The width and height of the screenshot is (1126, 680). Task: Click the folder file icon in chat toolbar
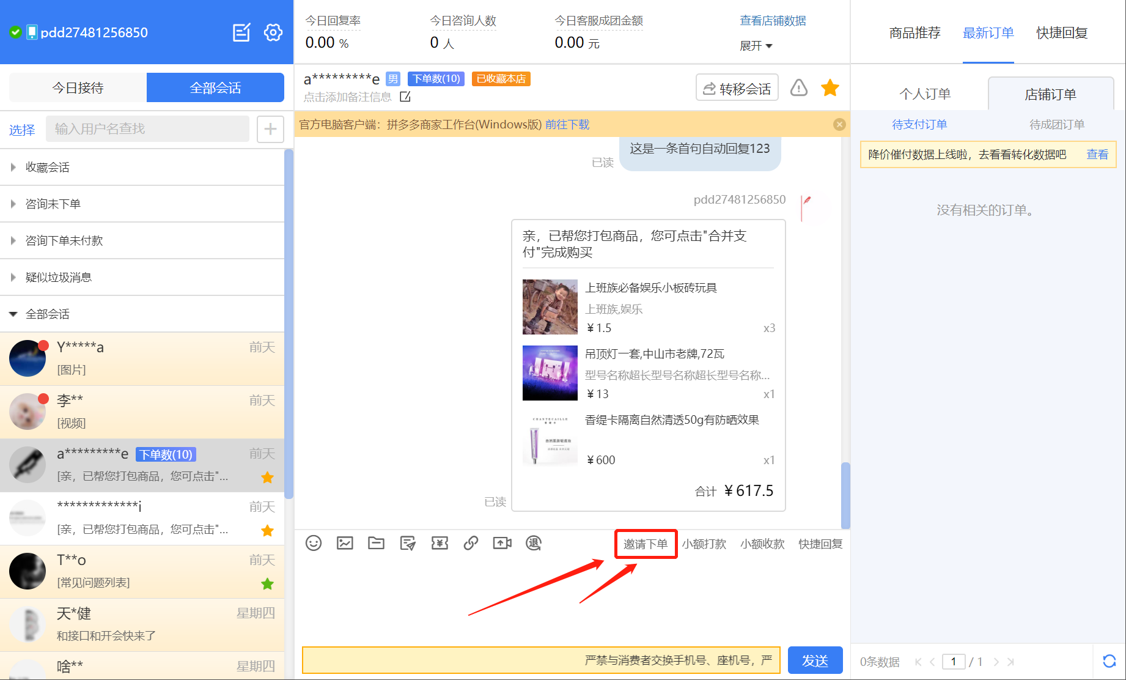(376, 543)
